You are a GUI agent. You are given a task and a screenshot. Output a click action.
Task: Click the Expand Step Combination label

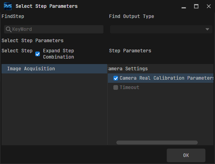[x=59, y=54]
